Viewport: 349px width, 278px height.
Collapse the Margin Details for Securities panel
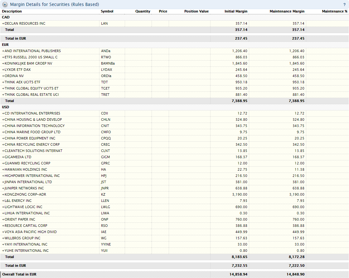[x=5, y=4]
